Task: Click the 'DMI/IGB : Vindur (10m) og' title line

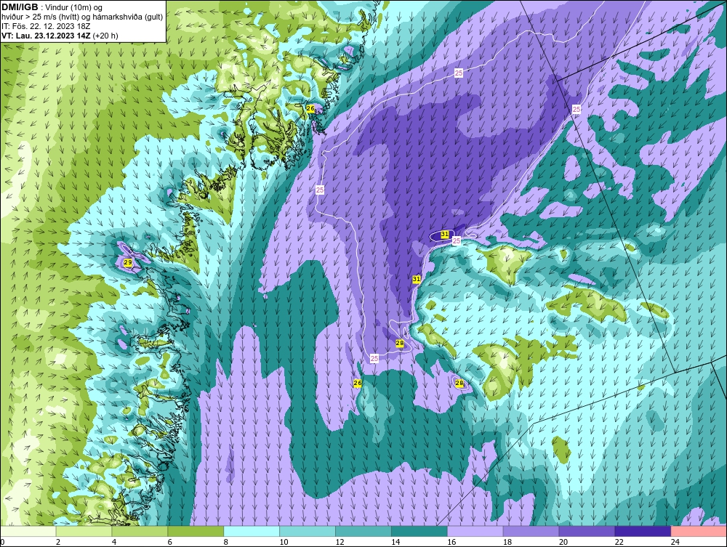Action: pos(52,7)
